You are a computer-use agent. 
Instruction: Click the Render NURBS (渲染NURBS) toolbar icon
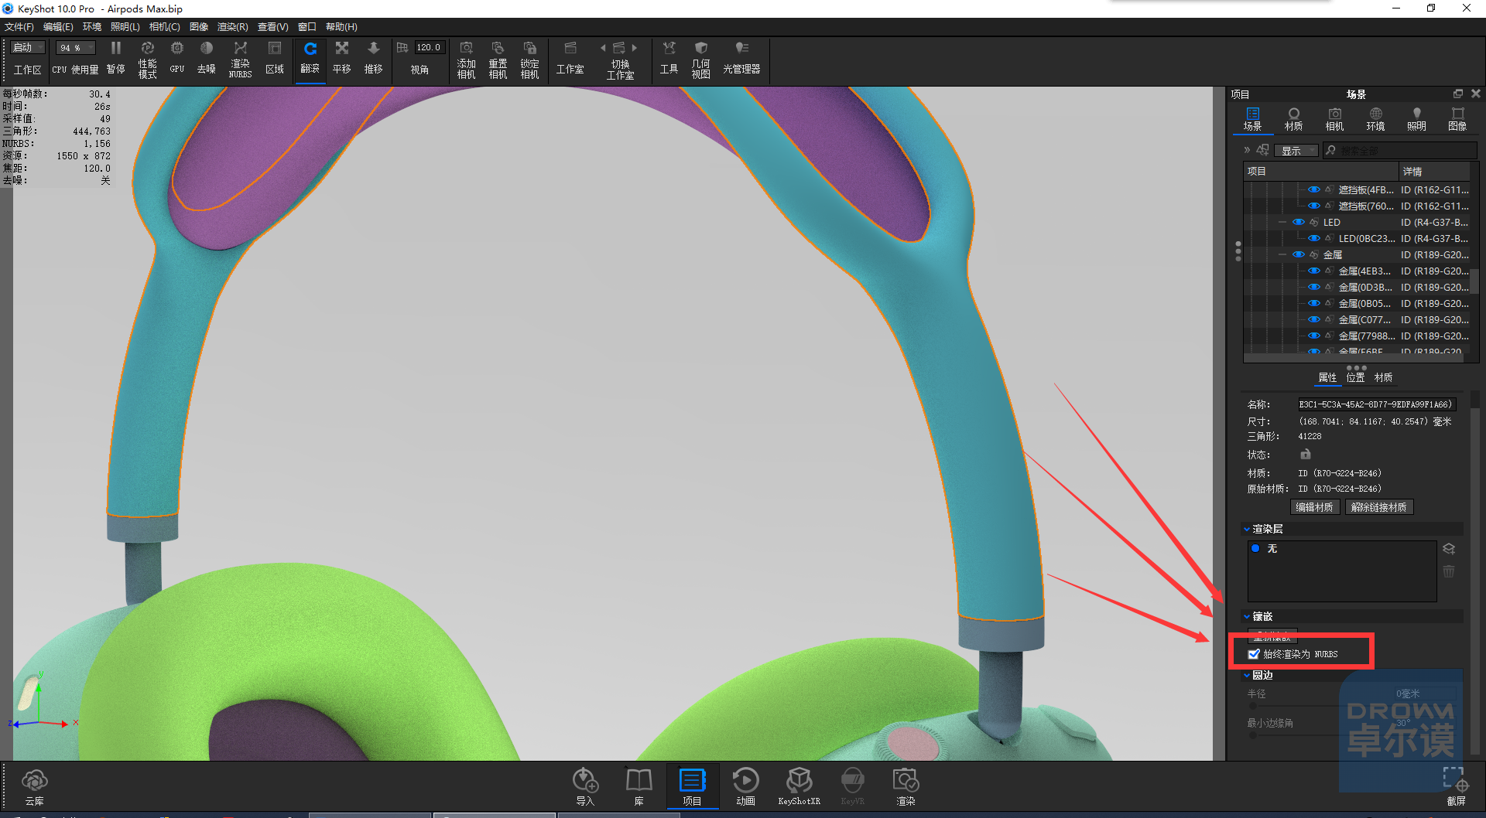240,59
